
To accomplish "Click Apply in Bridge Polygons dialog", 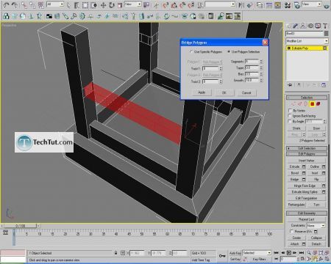I will coord(202,92).
